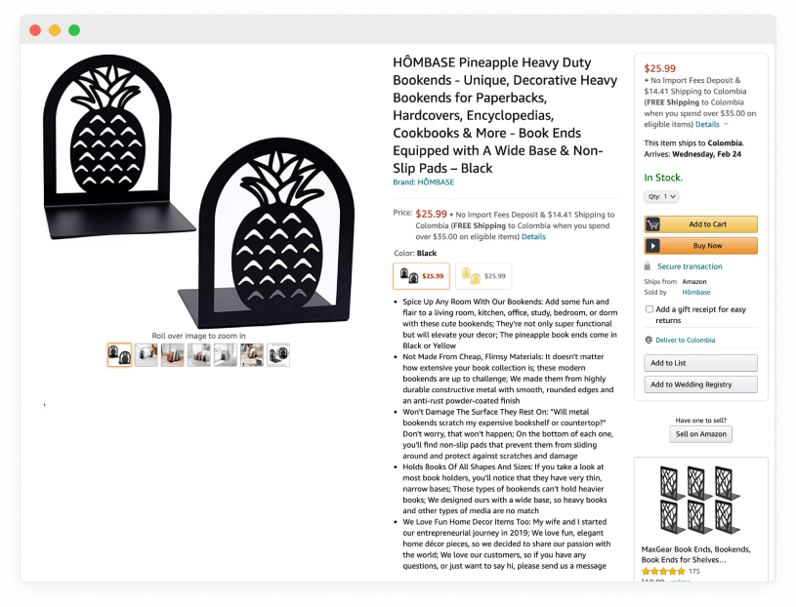Show the third product thumbnail photo
Screen dimensions: 796x607
click(173, 355)
